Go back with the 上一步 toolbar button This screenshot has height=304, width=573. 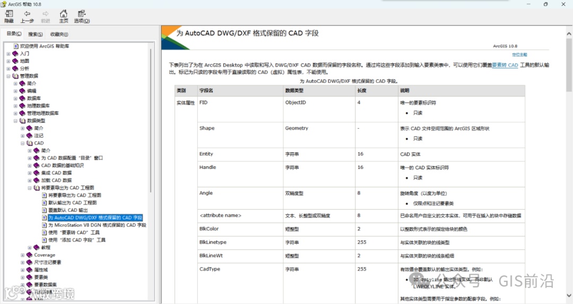(27, 16)
